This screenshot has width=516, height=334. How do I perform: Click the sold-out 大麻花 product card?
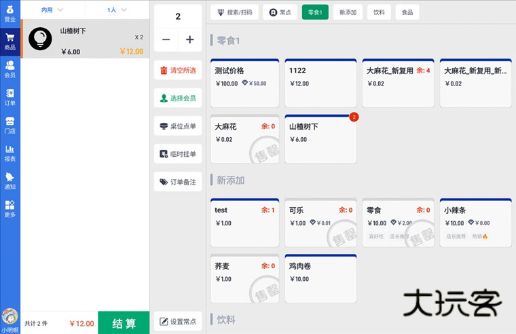point(245,139)
